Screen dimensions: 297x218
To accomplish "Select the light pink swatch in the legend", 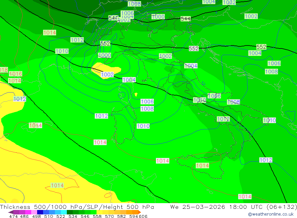I will 34,212.
